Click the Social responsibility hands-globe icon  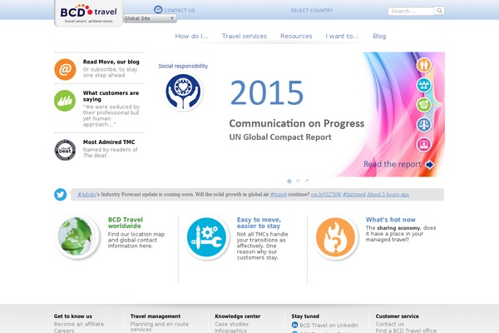point(183,92)
